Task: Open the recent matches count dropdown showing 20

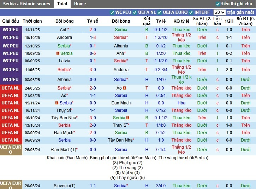Action: click(219, 12)
